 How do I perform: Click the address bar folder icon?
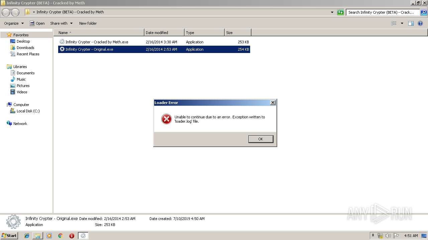(x=27, y=12)
